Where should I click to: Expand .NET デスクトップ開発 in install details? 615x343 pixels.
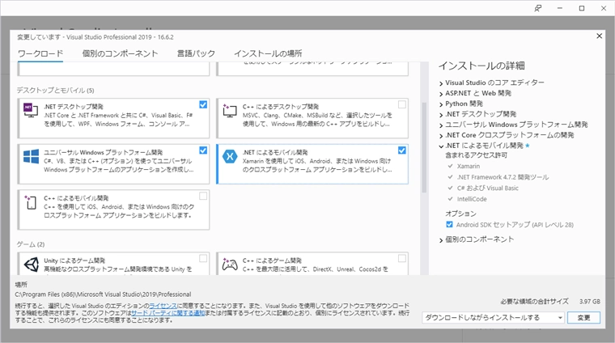click(441, 114)
